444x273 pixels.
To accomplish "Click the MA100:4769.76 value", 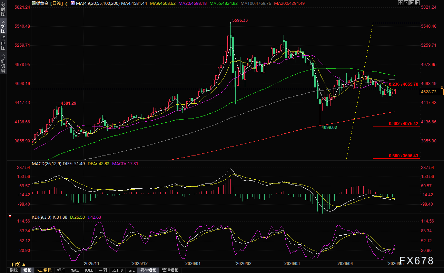I will [255, 3].
